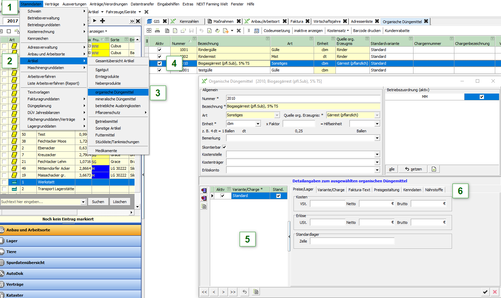Open the Einheit dropdown showing cbm
Image resolution: width=501 pixels, height=298 pixels.
point(258,124)
